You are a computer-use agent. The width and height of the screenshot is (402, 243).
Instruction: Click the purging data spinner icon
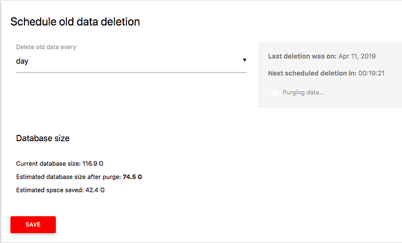tap(274, 92)
